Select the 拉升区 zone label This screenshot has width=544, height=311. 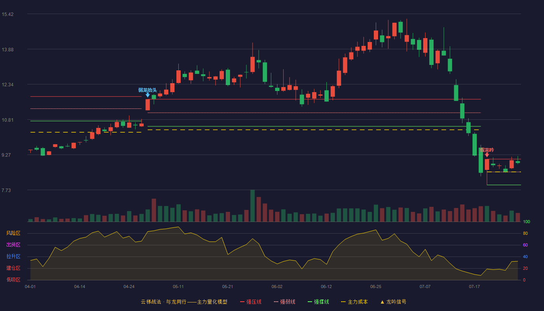pyautogui.click(x=13, y=257)
